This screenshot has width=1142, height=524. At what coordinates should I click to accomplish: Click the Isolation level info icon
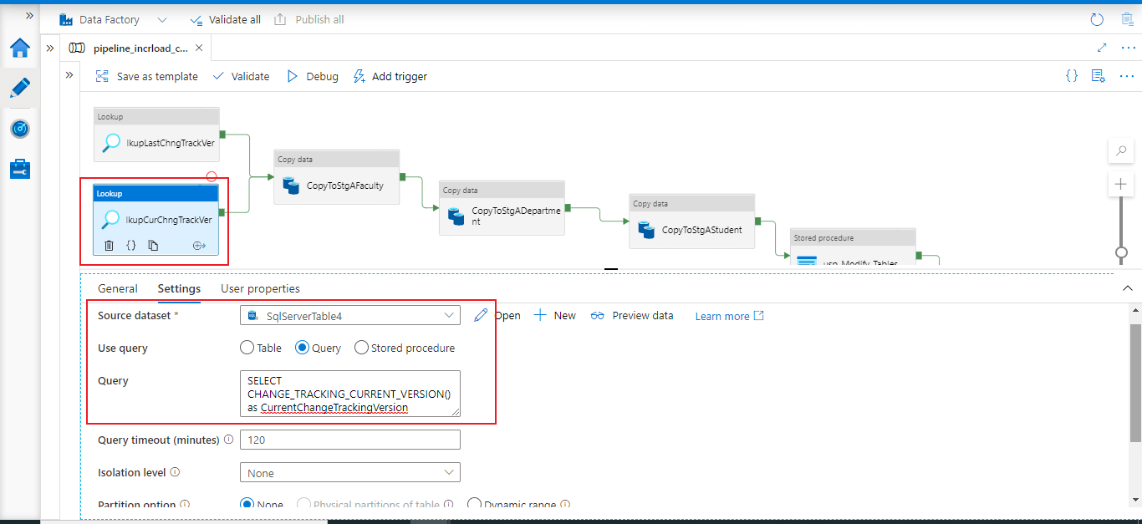pyautogui.click(x=175, y=472)
